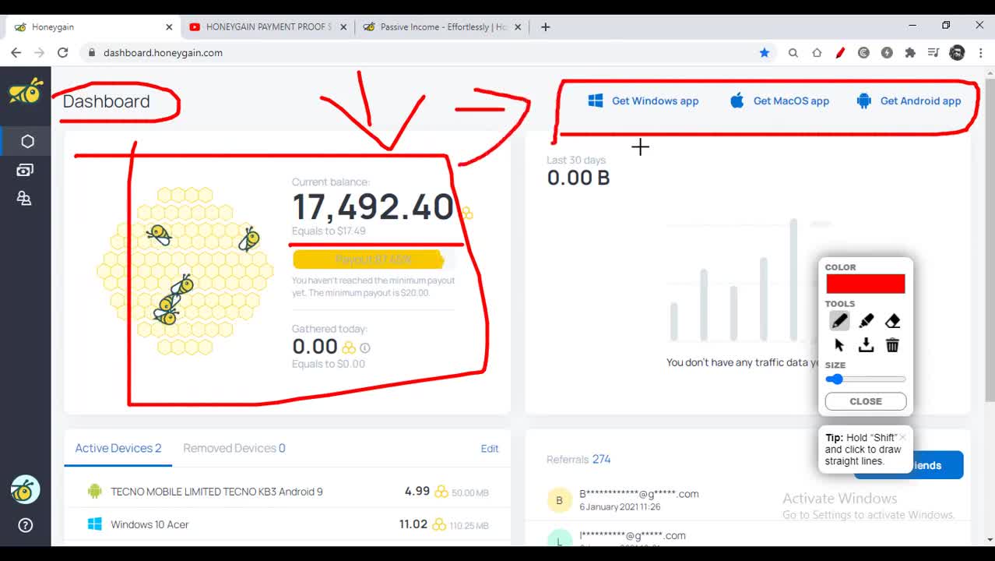Viewport: 995px width, 561px height.
Task: Go back in browser history
Action: (x=16, y=53)
